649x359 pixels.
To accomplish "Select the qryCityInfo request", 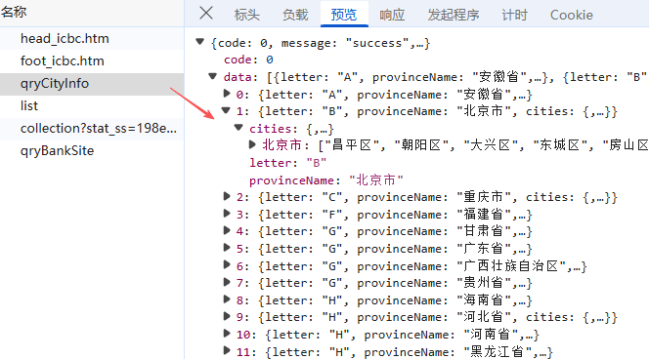I will coord(92,84).
